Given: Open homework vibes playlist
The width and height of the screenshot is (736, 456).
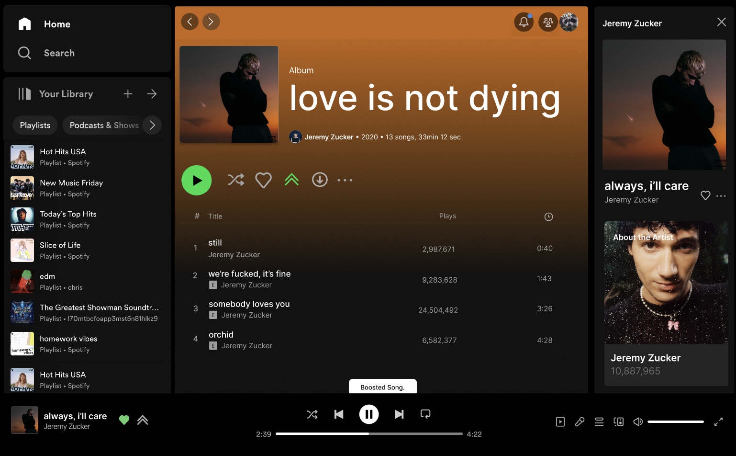Looking at the screenshot, I should 87,344.
